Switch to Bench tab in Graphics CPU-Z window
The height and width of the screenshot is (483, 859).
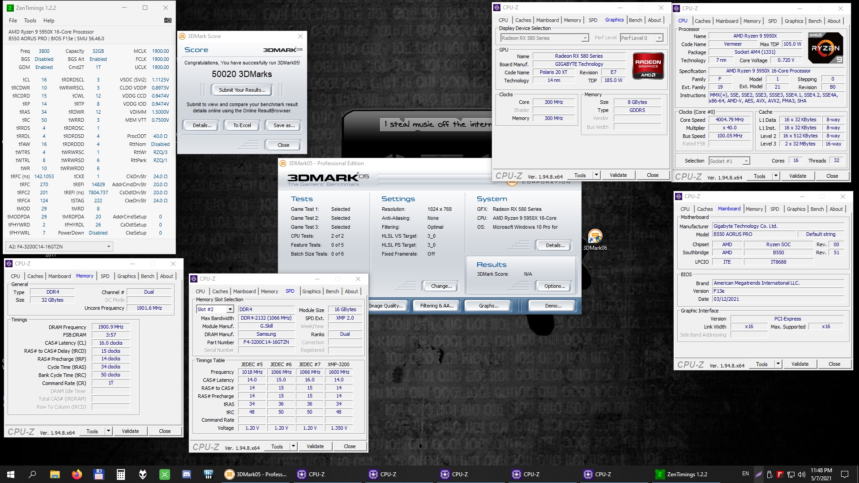coord(635,20)
